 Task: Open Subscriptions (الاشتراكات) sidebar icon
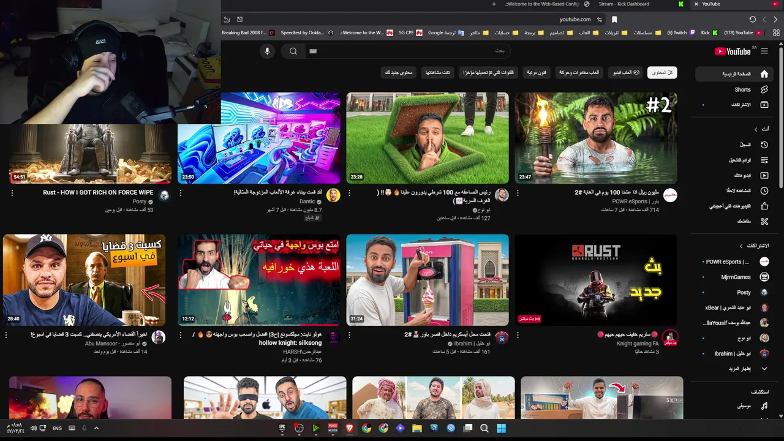(764, 105)
